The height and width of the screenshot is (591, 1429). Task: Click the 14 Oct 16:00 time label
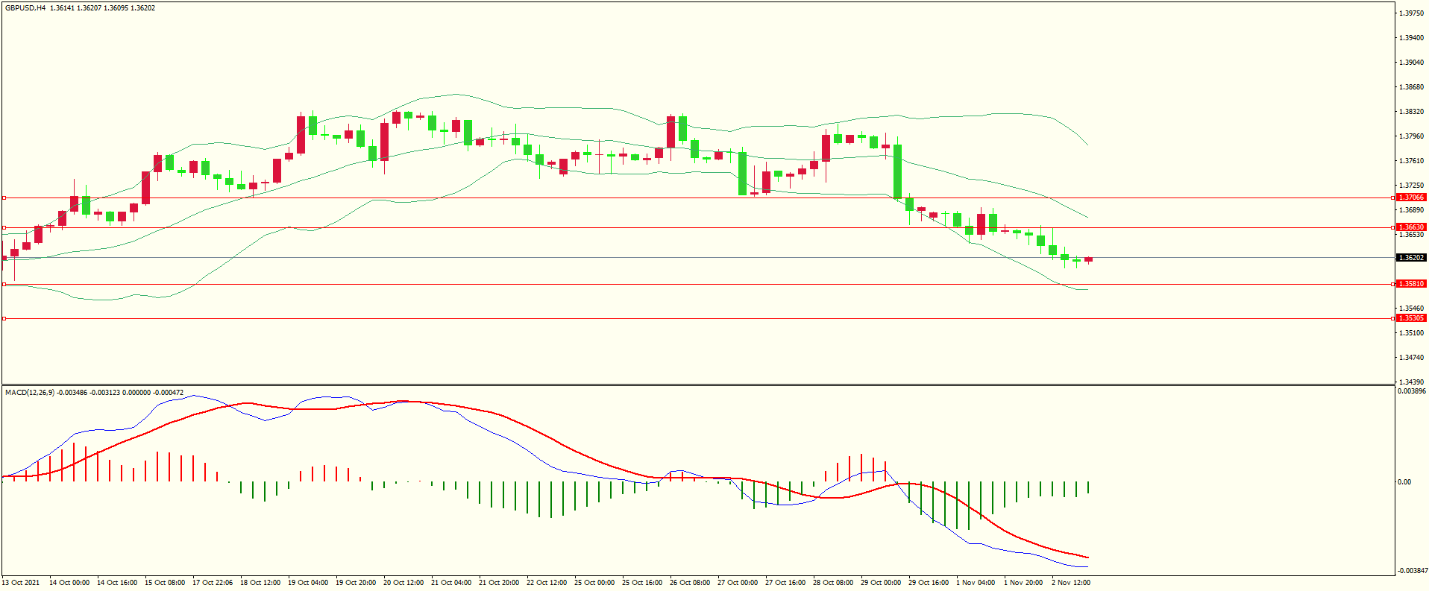point(117,583)
